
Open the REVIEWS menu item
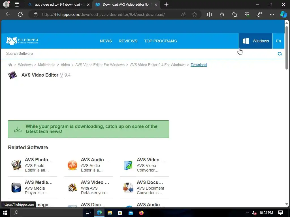click(128, 41)
